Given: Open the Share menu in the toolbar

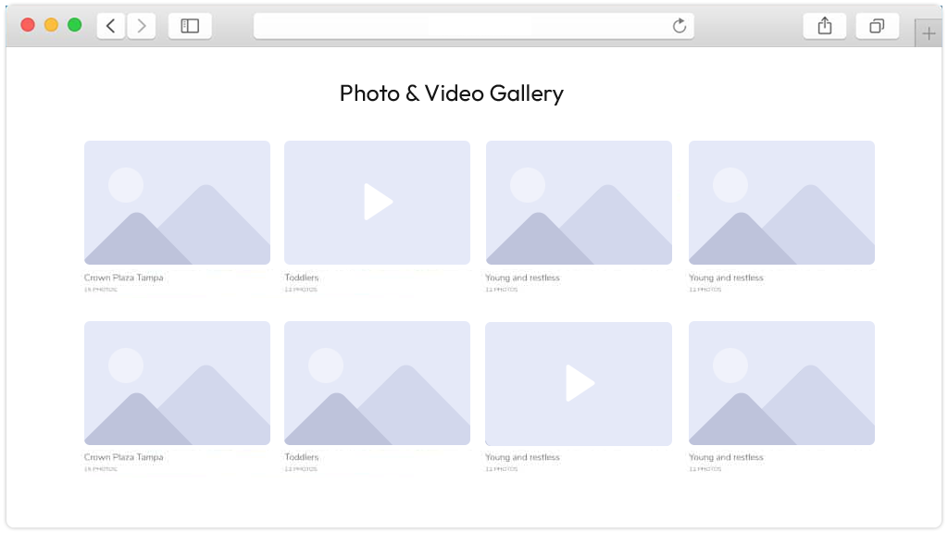Looking at the screenshot, I should coord(824,25).
